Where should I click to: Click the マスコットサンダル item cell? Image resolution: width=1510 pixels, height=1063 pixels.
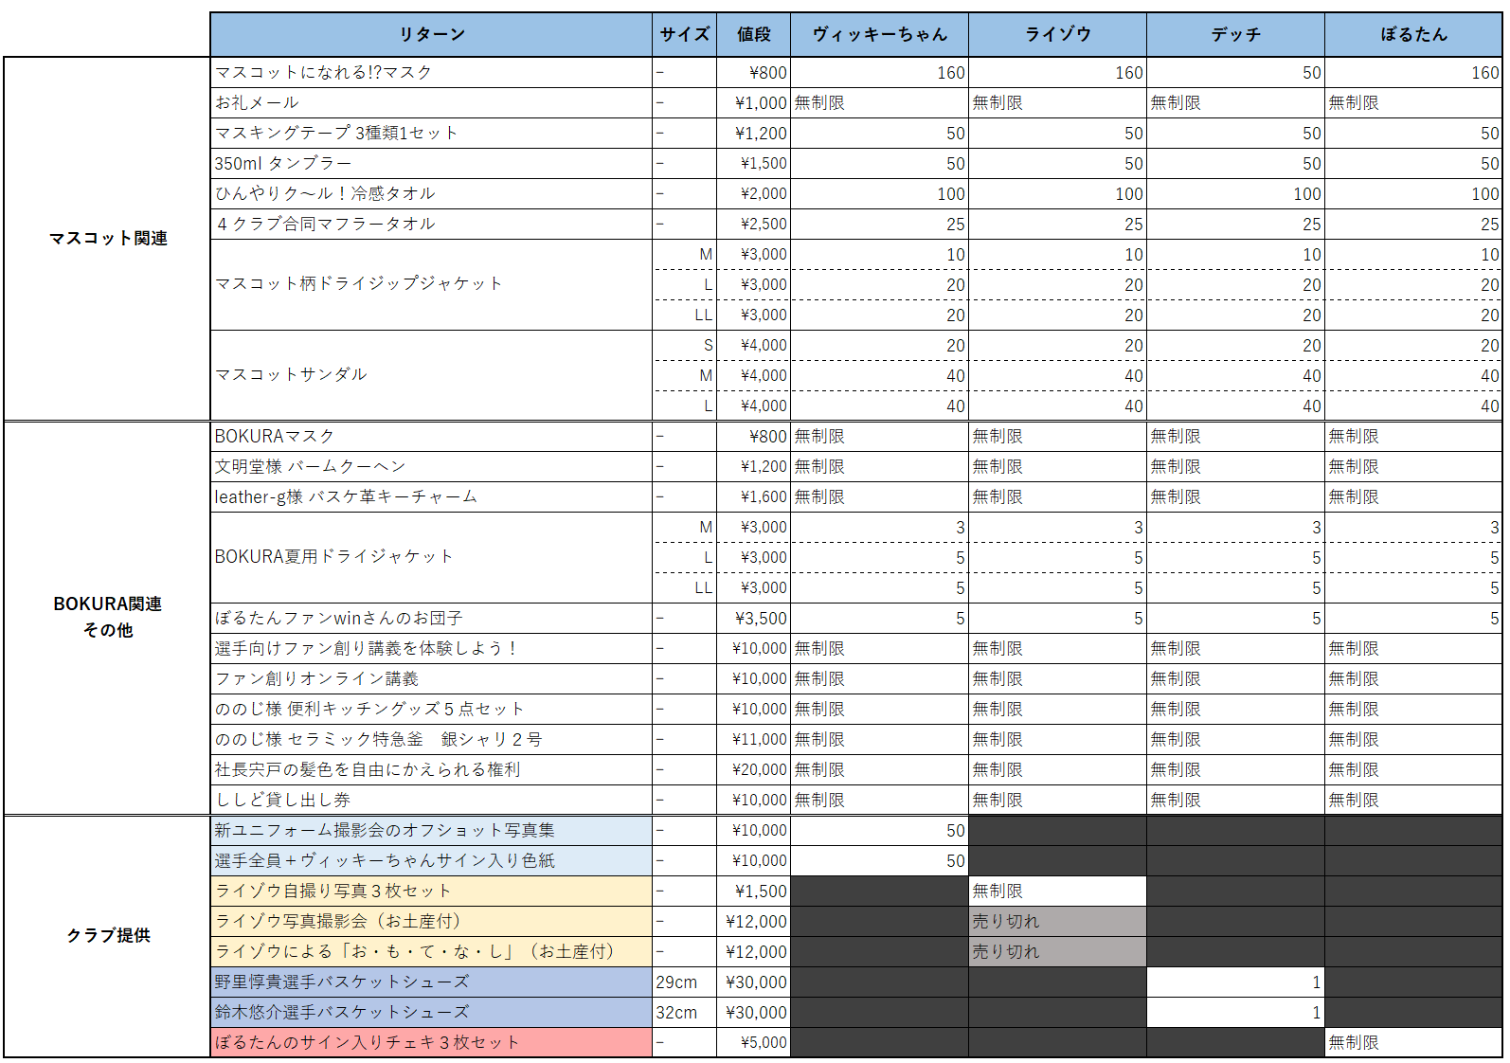click(x=431, y=375)
